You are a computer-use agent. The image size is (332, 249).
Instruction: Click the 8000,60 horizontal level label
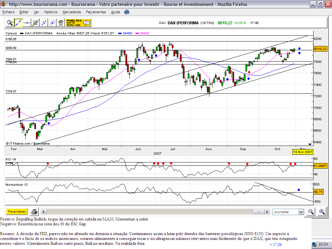point(11,48)
